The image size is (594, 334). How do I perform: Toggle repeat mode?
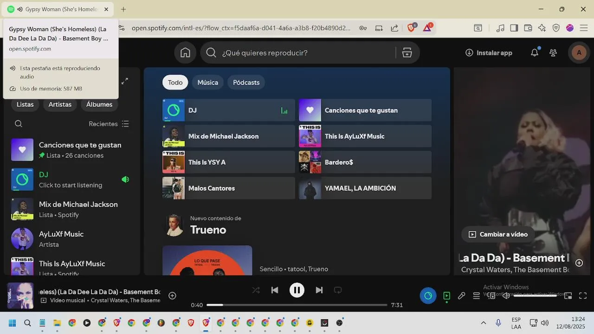pyautogui.click(x=338, y=290)
